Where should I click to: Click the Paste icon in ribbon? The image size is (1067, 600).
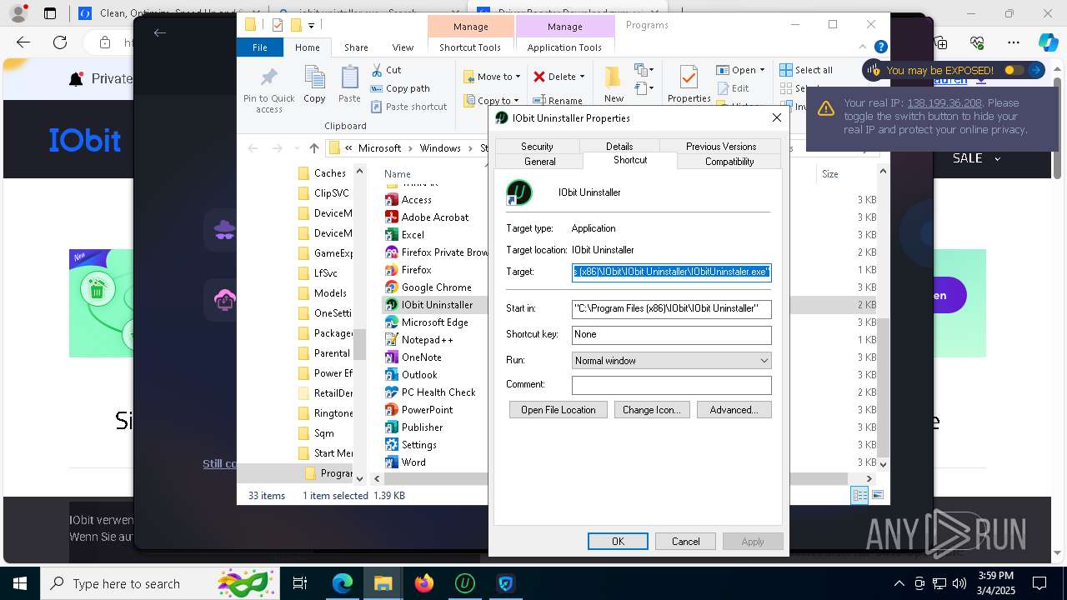[x=349, y=78]
